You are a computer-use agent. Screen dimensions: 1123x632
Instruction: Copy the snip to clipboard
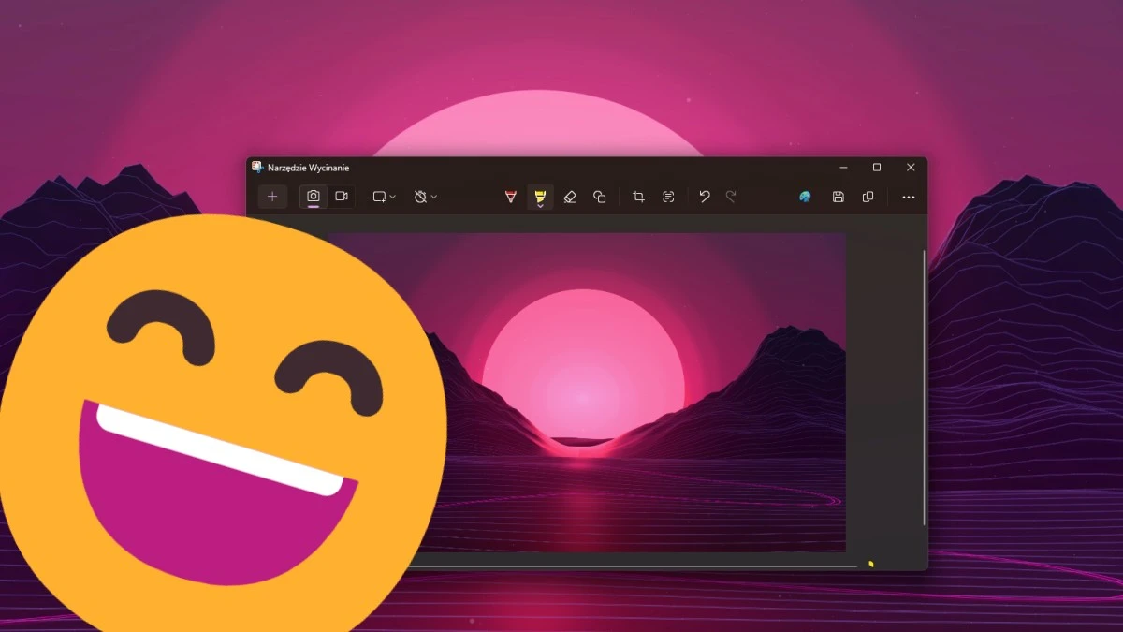click(868, 197)
